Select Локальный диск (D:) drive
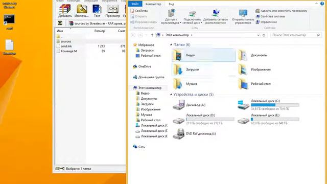Viewport: 327px width, 184px height. point(203,119)
